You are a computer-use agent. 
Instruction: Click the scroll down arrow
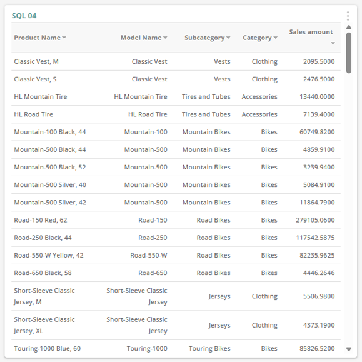pyautogui.click(x=349, y=349)
